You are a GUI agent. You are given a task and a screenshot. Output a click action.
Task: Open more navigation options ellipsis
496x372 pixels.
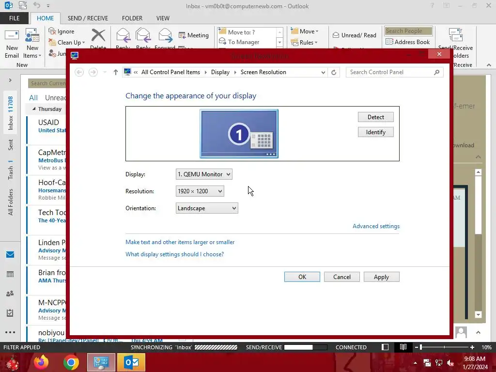(10, 332)
